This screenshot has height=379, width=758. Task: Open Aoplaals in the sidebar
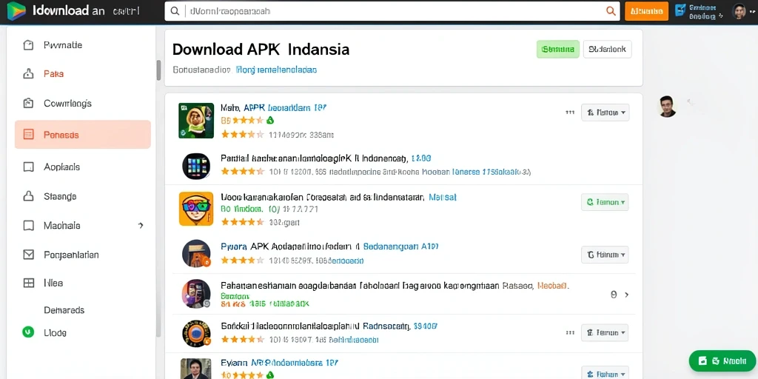point(61,167)
